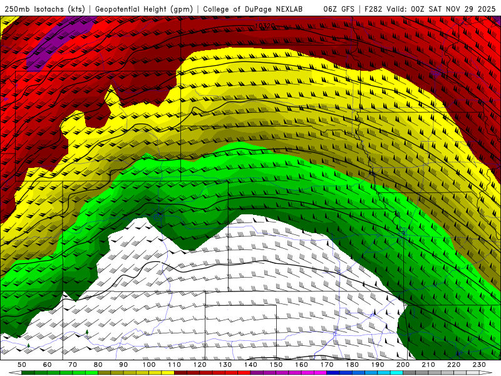
Task: Click the "50" value on the color scale
Action: tap(22, 365)
